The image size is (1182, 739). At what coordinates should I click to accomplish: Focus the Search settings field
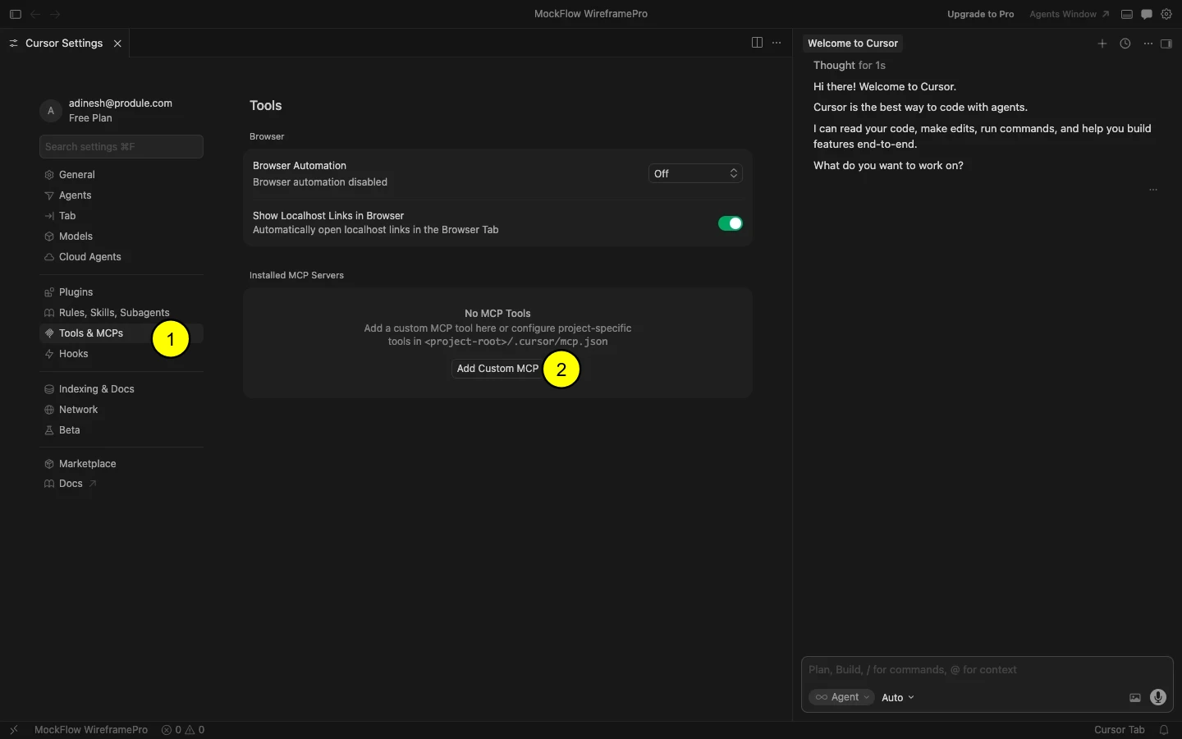click(x=121, y=147)
